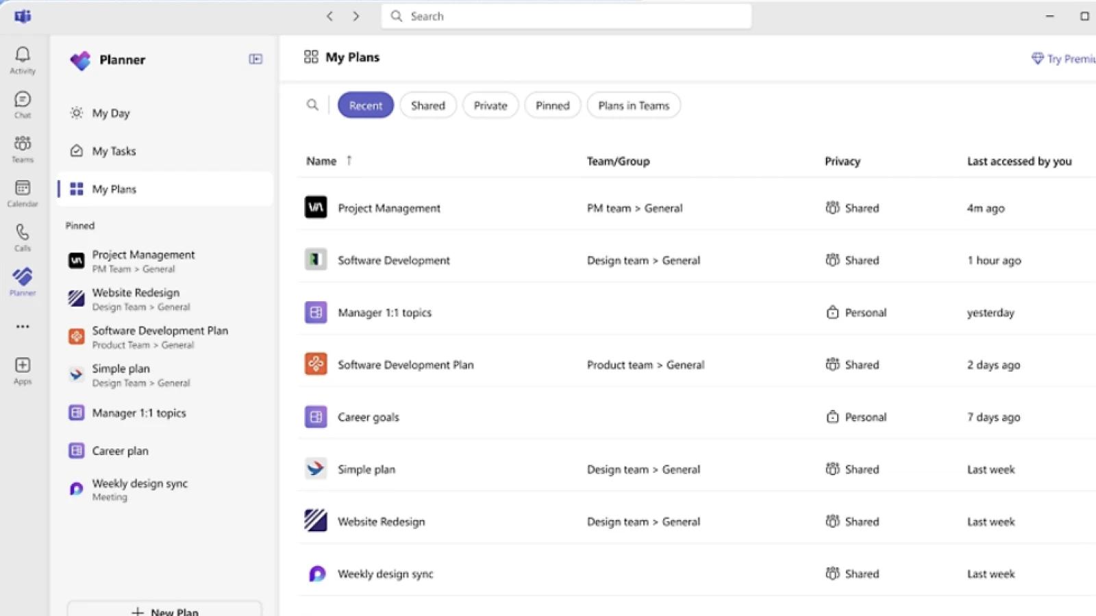Go back with the left arrow

pyautogui.click(x=329, y=16)
